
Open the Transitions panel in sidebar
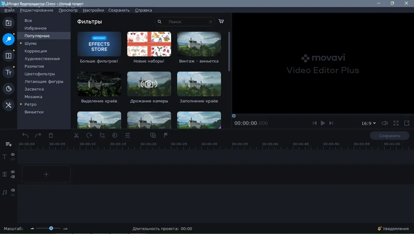[9, 56]
